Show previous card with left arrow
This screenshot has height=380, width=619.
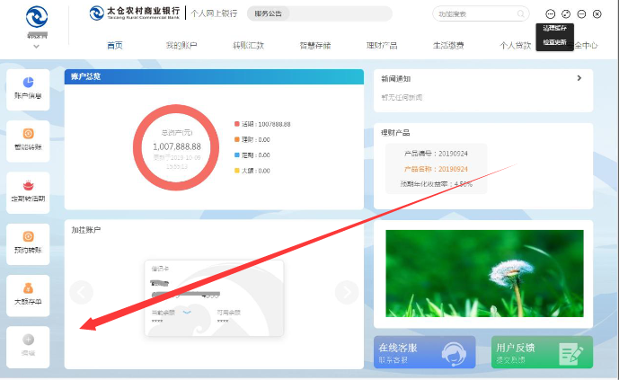(82, 292)
